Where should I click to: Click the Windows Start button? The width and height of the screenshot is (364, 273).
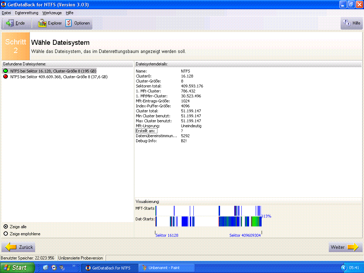click(17, 268)
